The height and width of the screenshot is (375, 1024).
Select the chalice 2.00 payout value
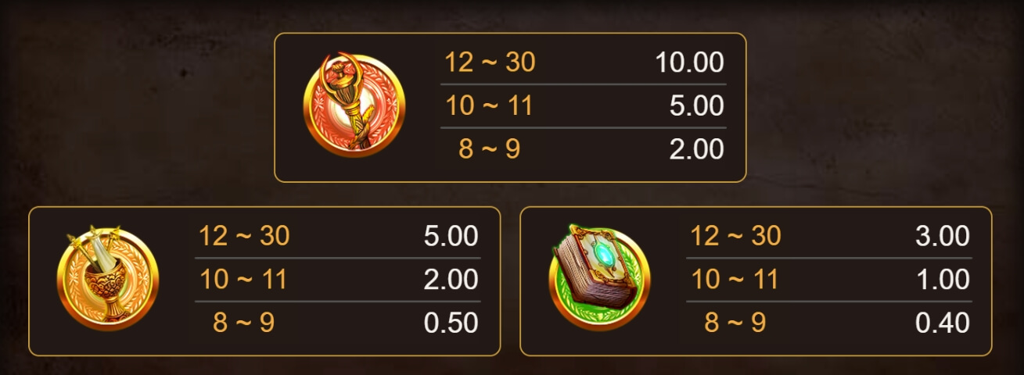click(x=451, y=280)
